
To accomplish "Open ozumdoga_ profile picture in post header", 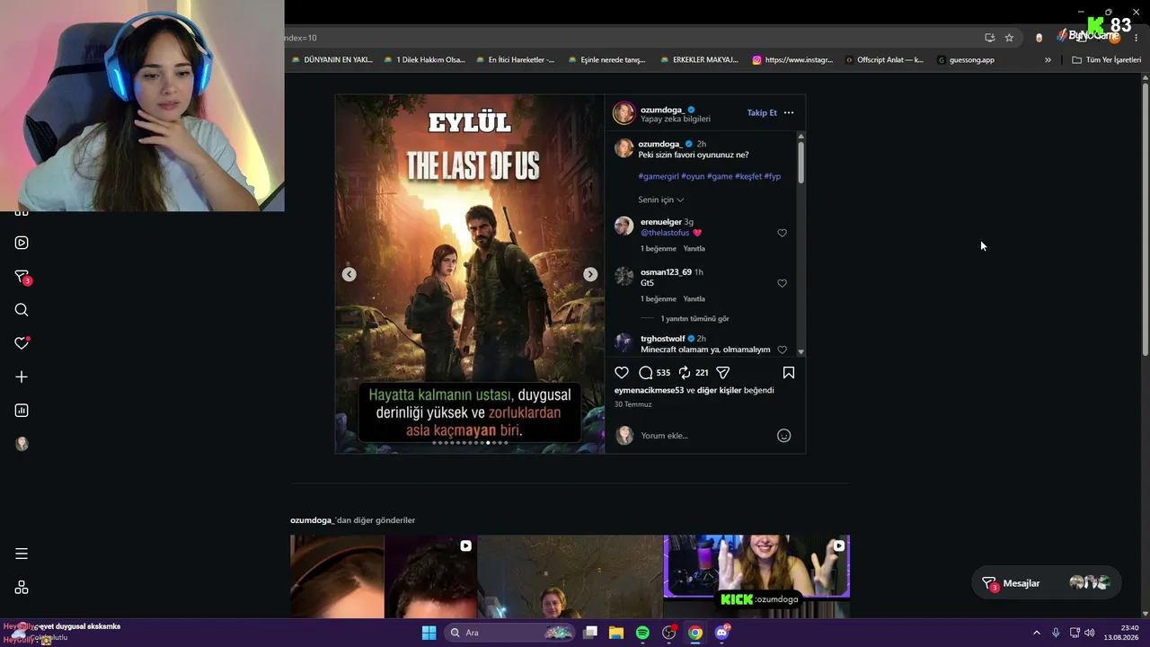I will coord(624,113).
